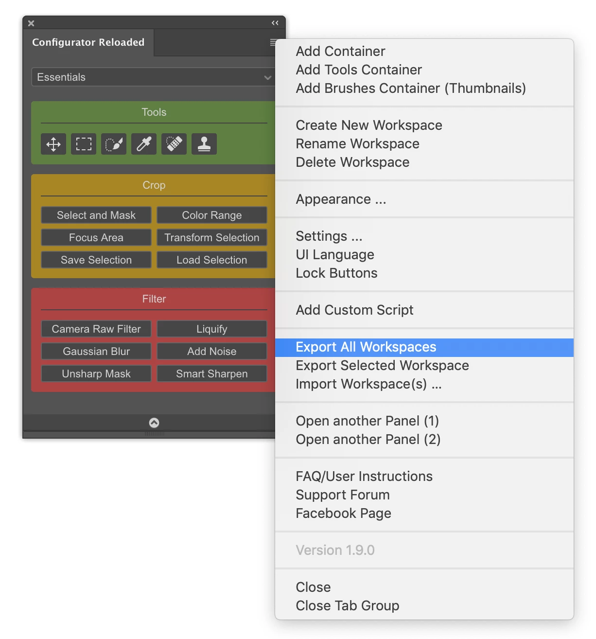
Task: Select the Move tool icon
Action: pos(53,144)
